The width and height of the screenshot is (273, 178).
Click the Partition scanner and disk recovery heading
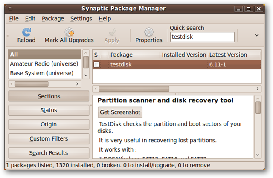[166, 100]
